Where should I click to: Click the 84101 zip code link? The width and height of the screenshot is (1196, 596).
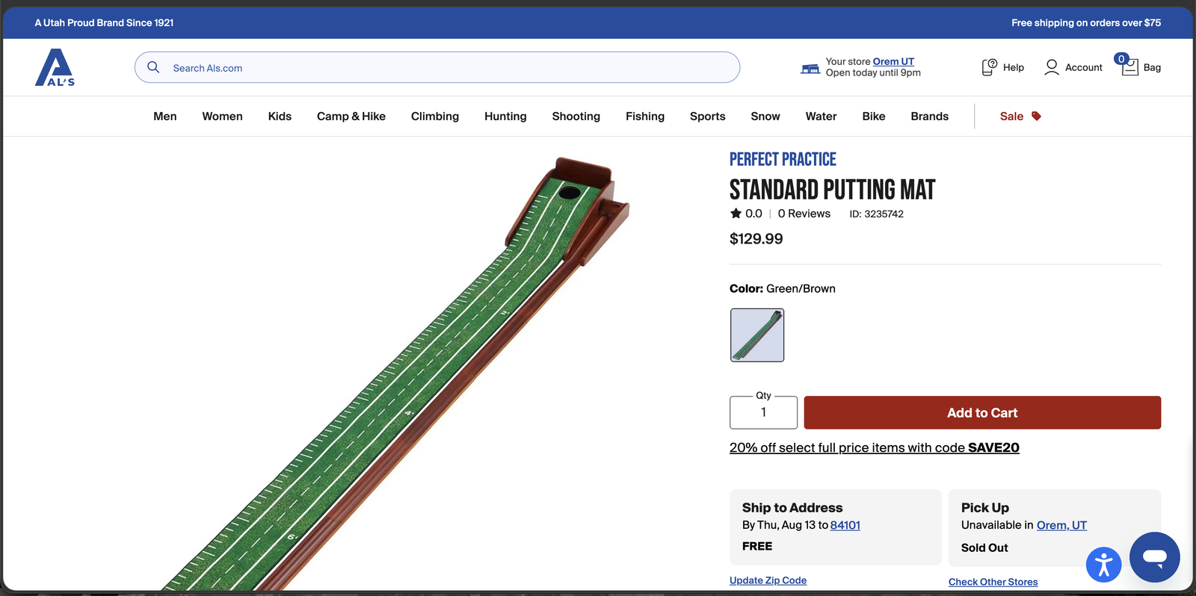pyautogui.click(x=845, y=525)
